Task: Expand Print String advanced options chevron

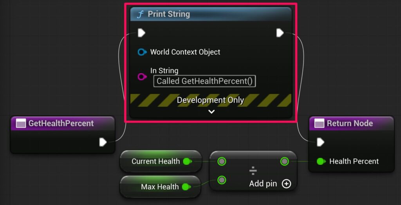Action: [x=211, y=112]
